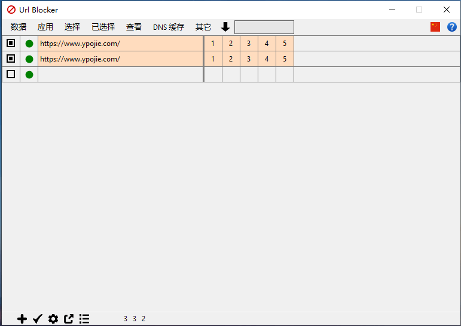Open the 已选择 menu
The image size is (461, 326).
coord(103,27)
